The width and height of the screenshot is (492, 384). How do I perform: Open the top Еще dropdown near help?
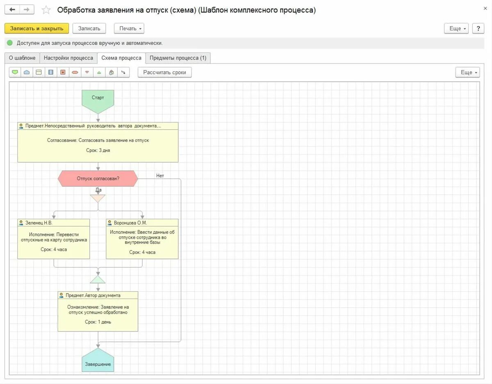tap(456, 28)
